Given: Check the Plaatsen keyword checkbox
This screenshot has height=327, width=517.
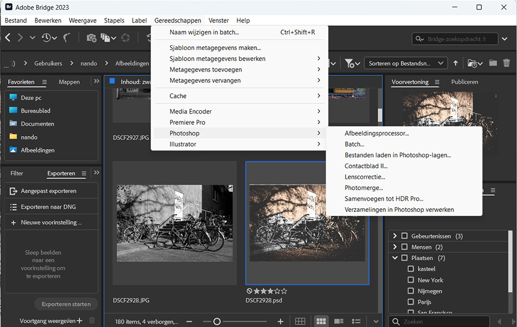Looking at the screenshot, I should pos(404,258).
